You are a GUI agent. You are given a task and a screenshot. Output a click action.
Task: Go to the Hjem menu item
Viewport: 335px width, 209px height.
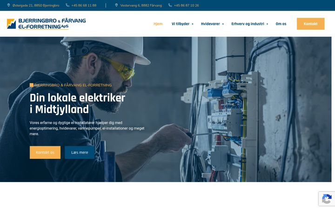click(x=158, y=24)
